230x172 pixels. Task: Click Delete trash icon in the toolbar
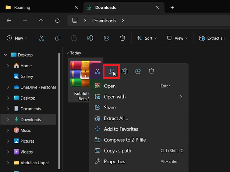[x=123, y=38]
